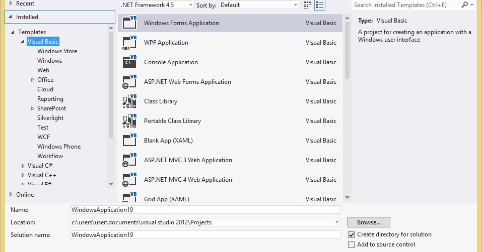Click the Grid App (XAML) icon
Screen dimensions: 482x252
pyautogui.click(x=129, y=197)
